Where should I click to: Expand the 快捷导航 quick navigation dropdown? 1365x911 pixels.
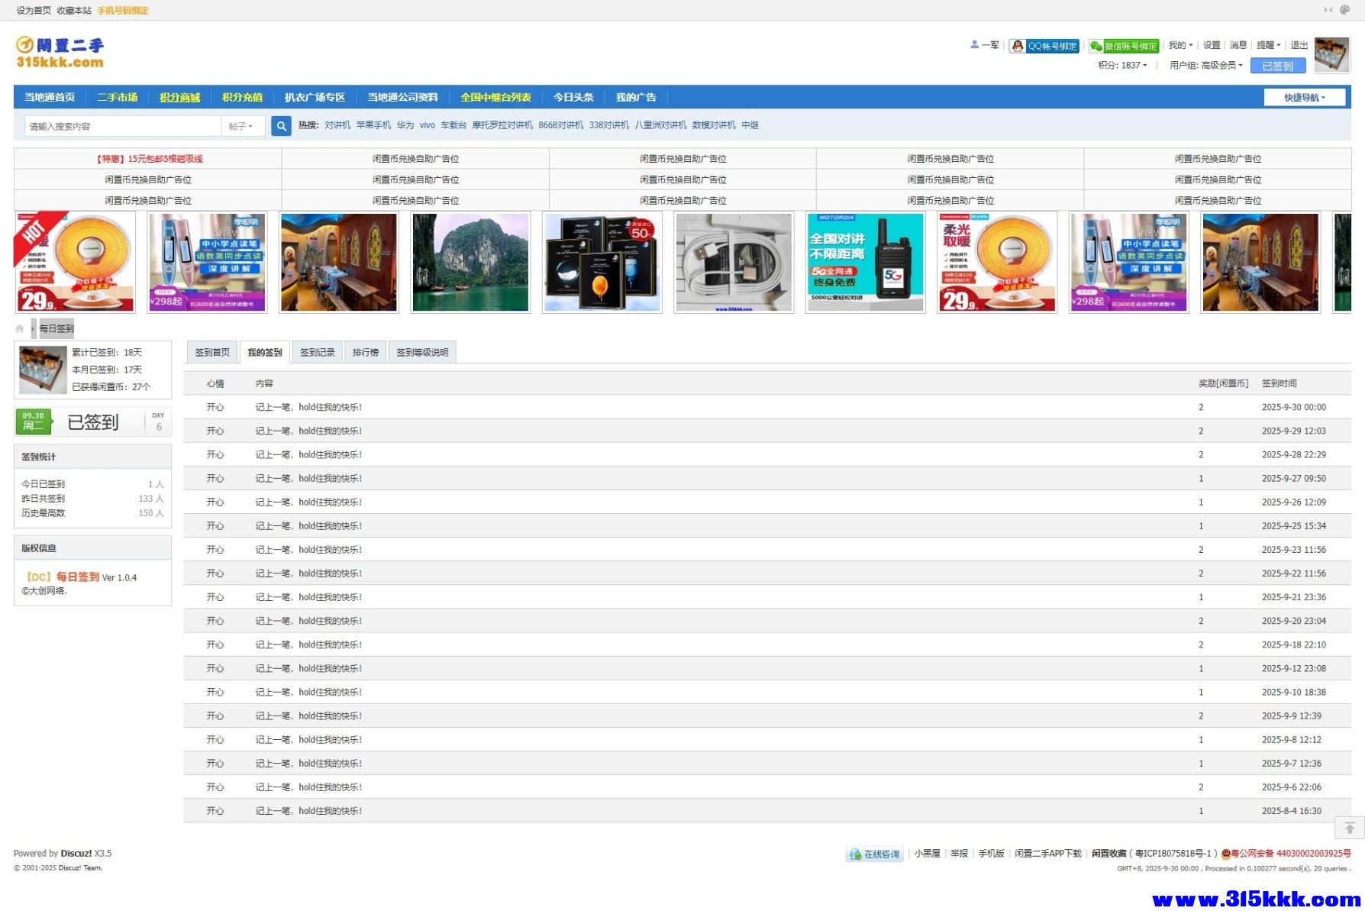[x=1304, y=98]
